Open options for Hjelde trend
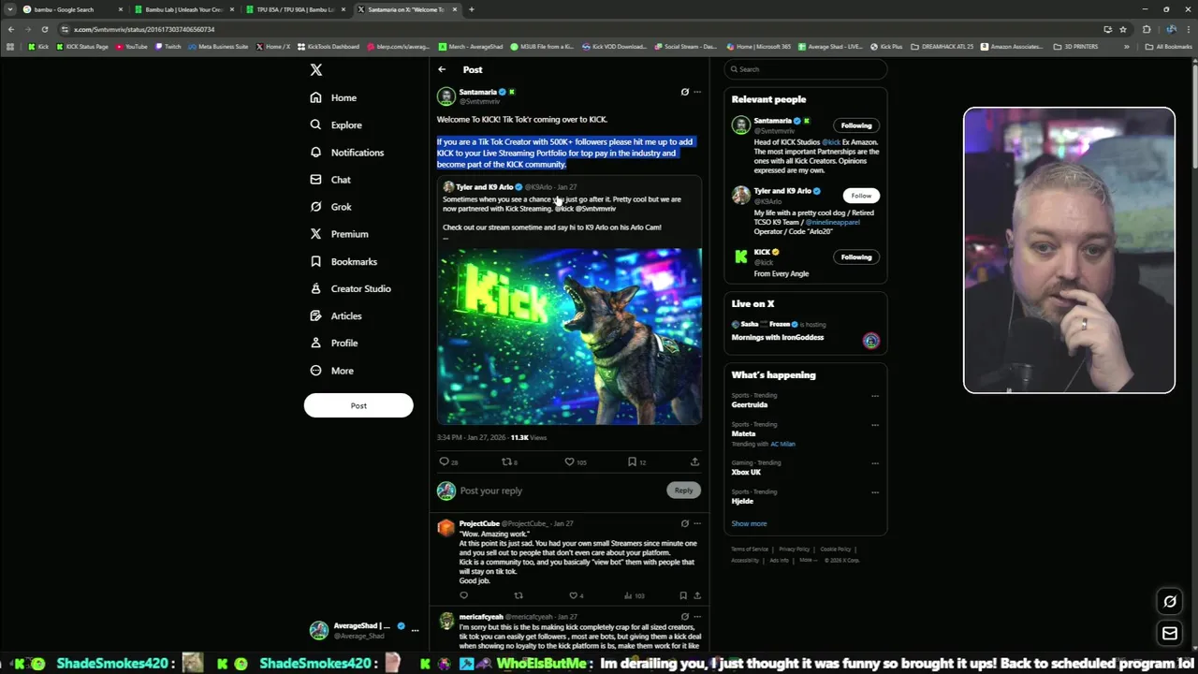 click(x=875, y=492)
